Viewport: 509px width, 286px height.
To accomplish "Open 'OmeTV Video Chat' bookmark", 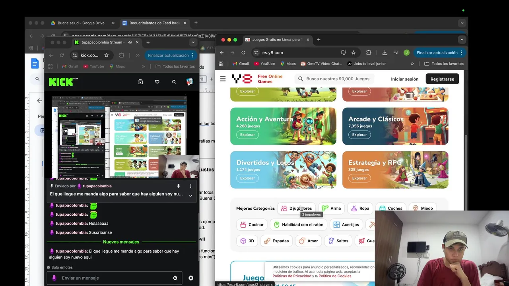I will pyautogui.click(x=321, y=64).
